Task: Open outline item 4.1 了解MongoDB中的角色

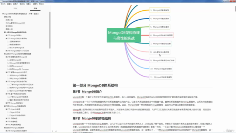Action: click(x=18, y=97)
